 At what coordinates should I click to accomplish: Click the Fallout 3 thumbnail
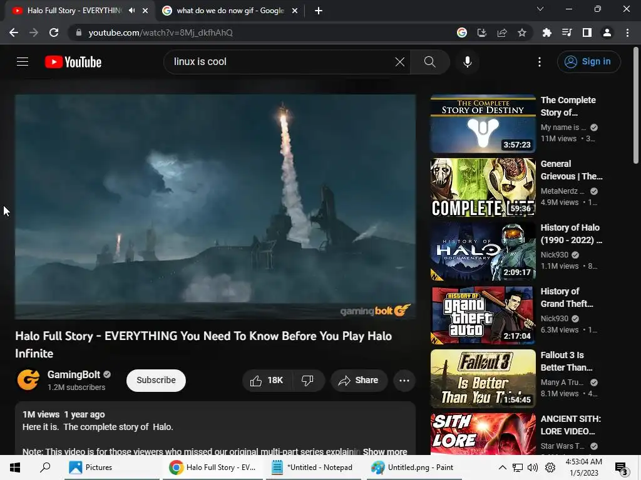483,378
